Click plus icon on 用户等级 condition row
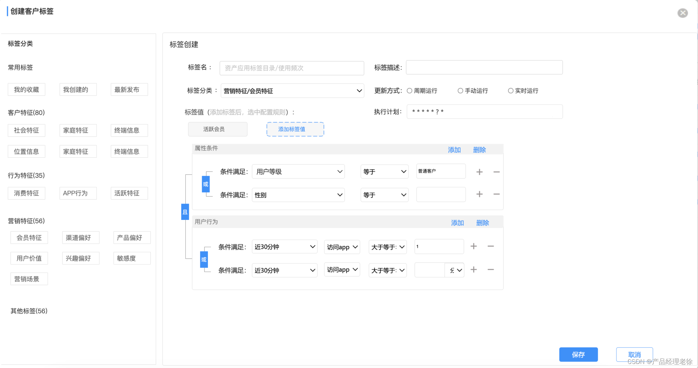This screenshot has height=368, width=698. click(479, 172)
